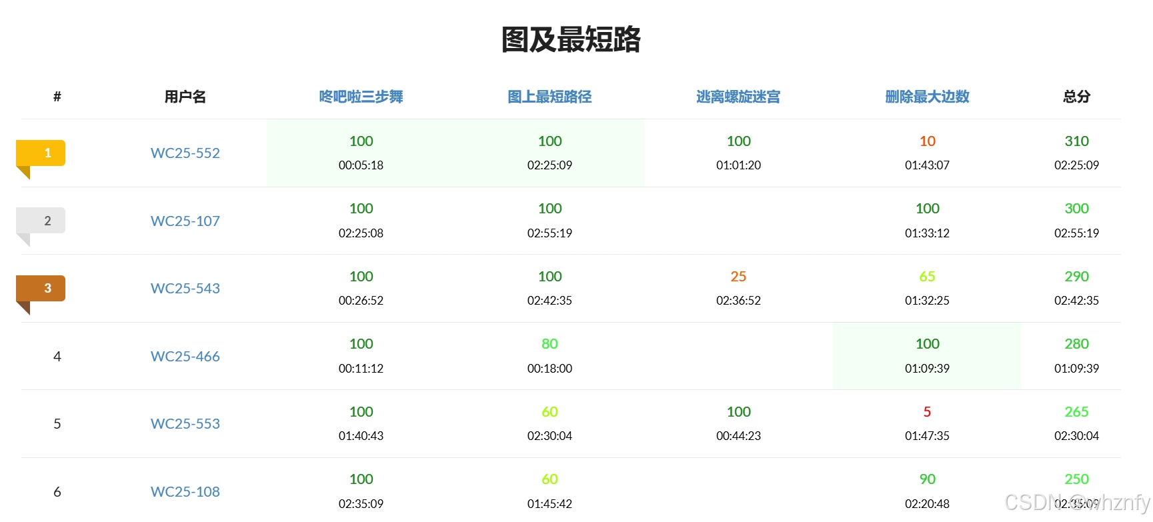Open user profile WC25-553
This screenshot has height=522, width=1153.
coord(185,423)
